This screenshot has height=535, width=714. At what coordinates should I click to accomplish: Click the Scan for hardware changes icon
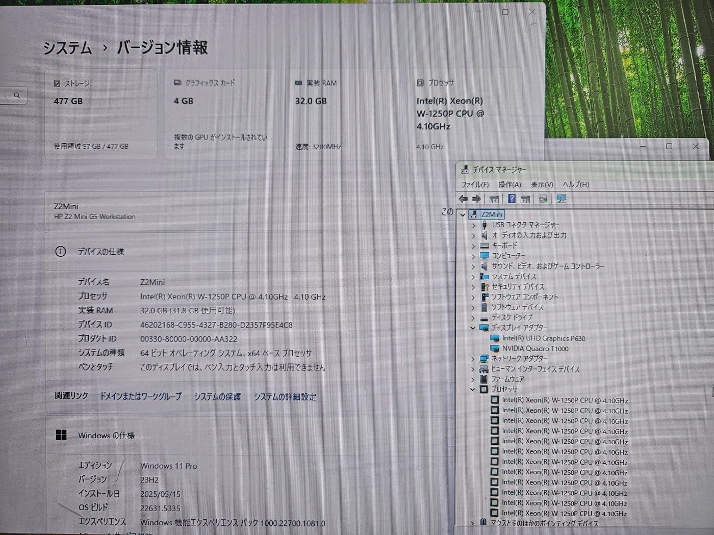(561, 199)
